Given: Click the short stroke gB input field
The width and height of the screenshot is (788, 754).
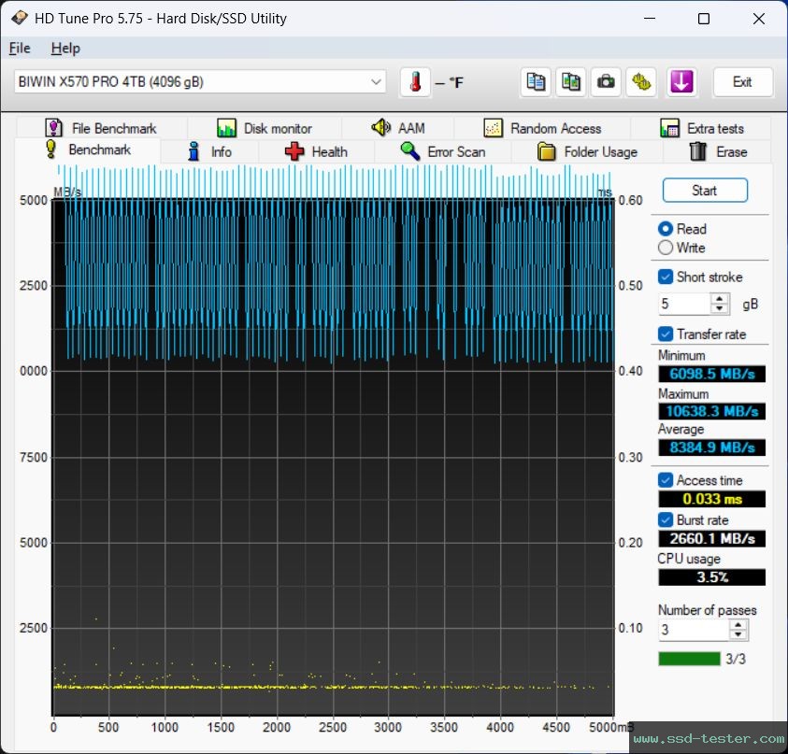Looking at the screenshot, I should (x=684, y=304).
